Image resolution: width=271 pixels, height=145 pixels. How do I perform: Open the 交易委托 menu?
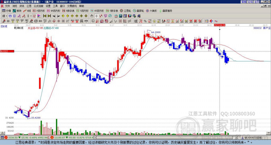[72, 6]
